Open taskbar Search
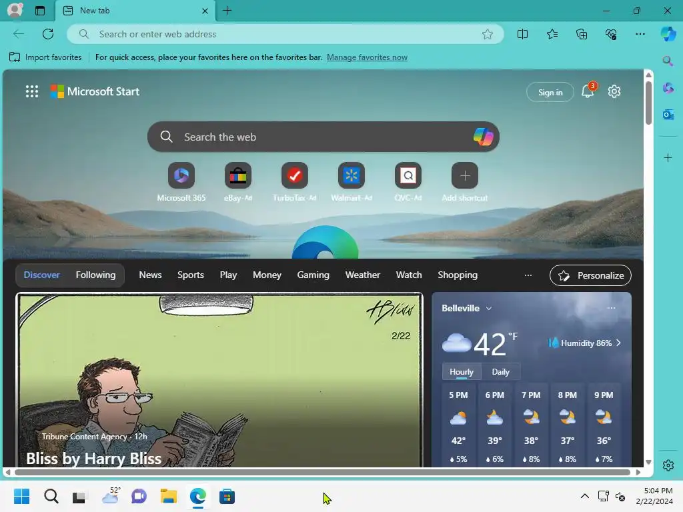This screenshot has height=512, width=683. pos(51,496)
